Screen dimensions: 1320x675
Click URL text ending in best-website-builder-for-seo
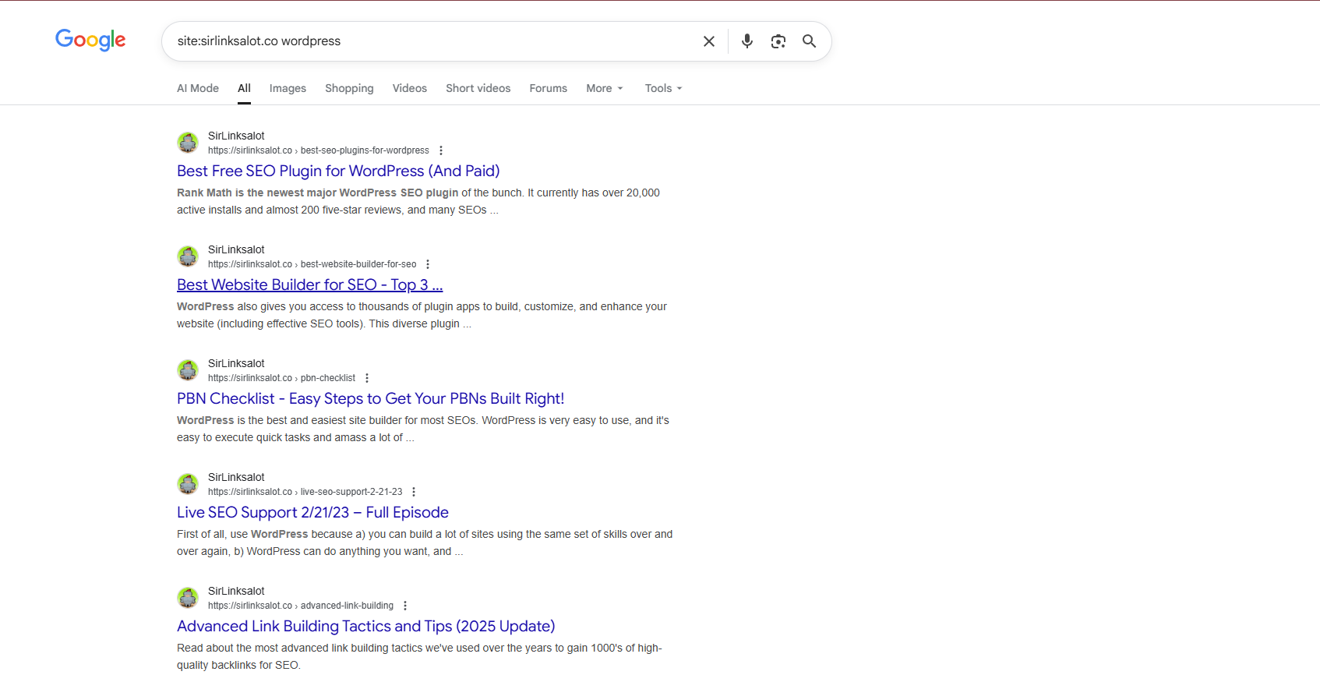click(x=312, y=264)
